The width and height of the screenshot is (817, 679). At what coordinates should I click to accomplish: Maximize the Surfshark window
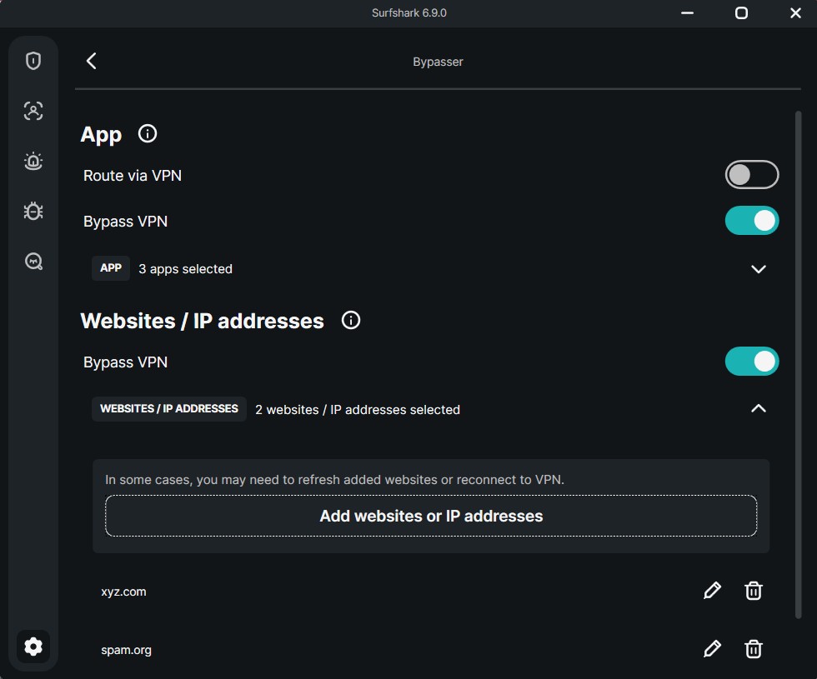click(x=741, y=13)
